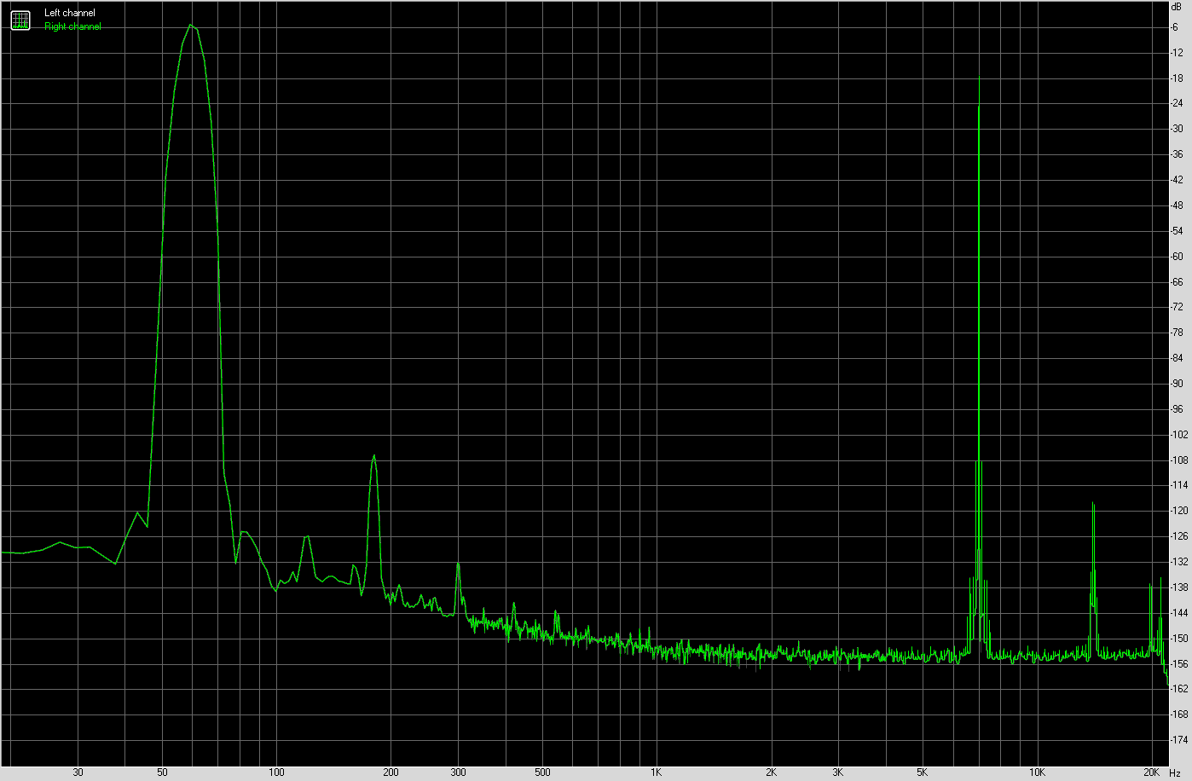Click the 50 Hz axis label
The height and width of the screenshot is (781, 1192).
coord(161,771)
